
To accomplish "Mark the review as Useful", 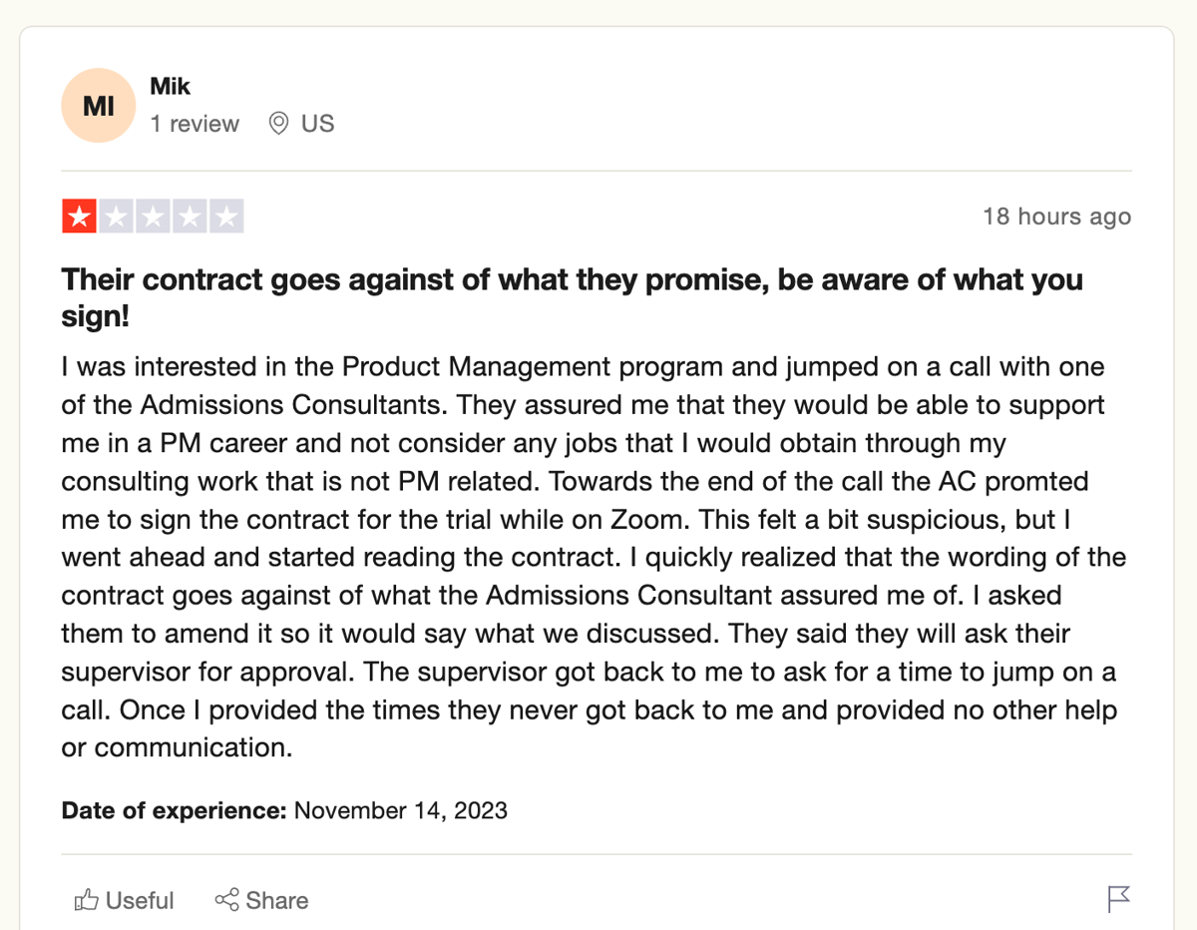I will [x=139, y=900].
